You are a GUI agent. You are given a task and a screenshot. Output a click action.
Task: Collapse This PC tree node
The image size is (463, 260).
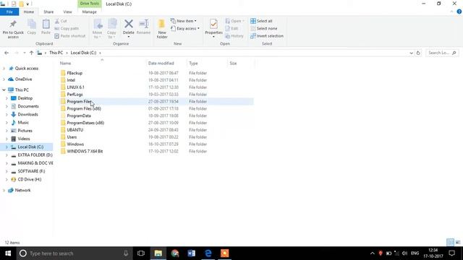click(4, 90)
